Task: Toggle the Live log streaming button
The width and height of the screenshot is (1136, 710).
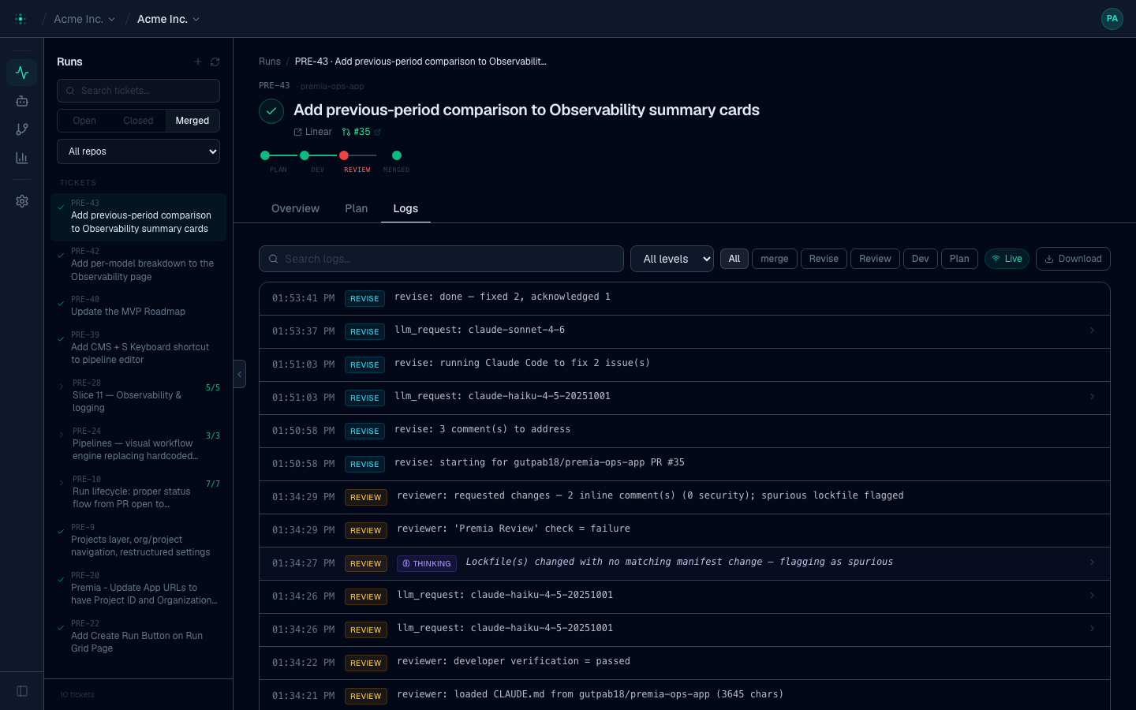Action: pos(1007,259)
